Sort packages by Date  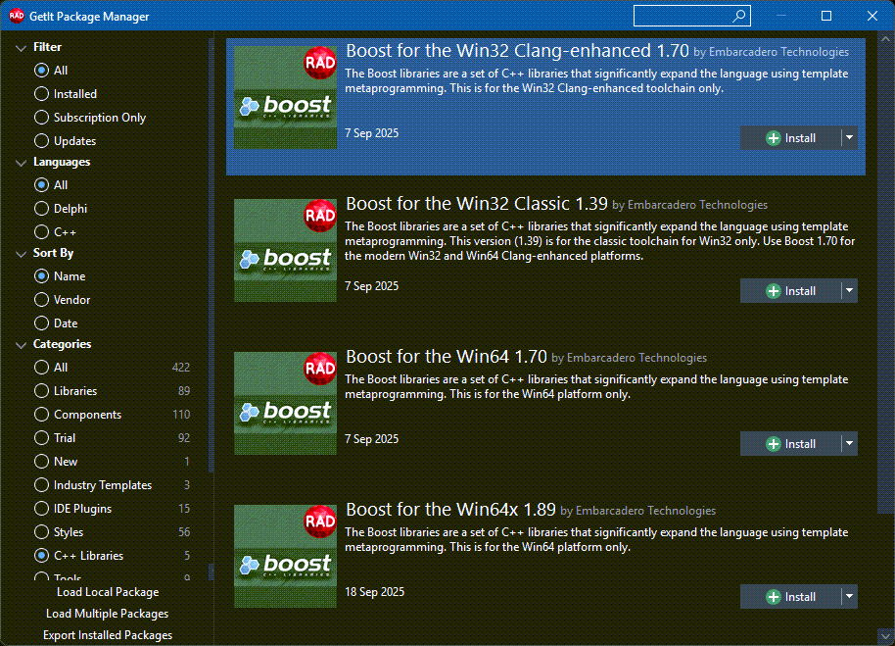pyautogui.click(x=41, y=323)
